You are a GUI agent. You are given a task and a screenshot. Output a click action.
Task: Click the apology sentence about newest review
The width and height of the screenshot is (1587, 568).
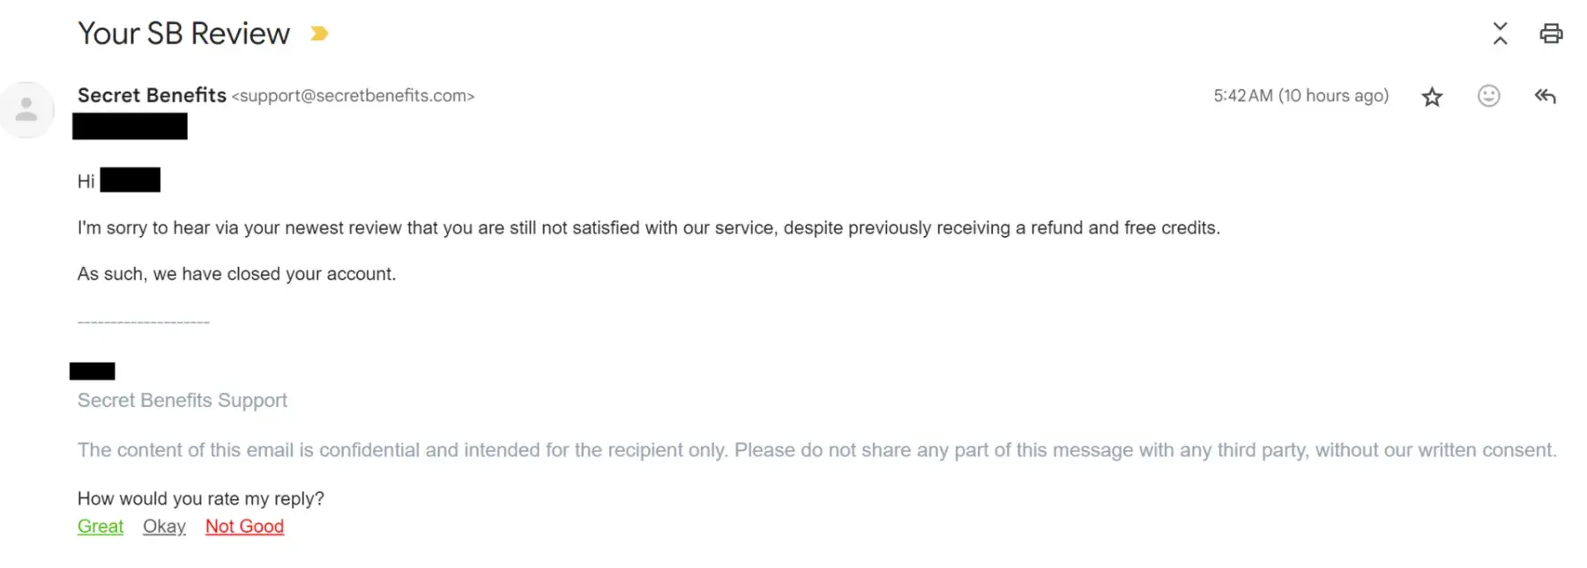[648, 228]
